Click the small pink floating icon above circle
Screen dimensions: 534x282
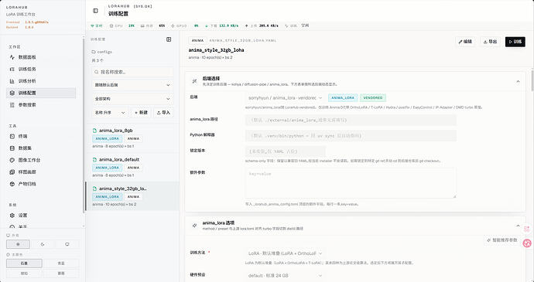527,229
